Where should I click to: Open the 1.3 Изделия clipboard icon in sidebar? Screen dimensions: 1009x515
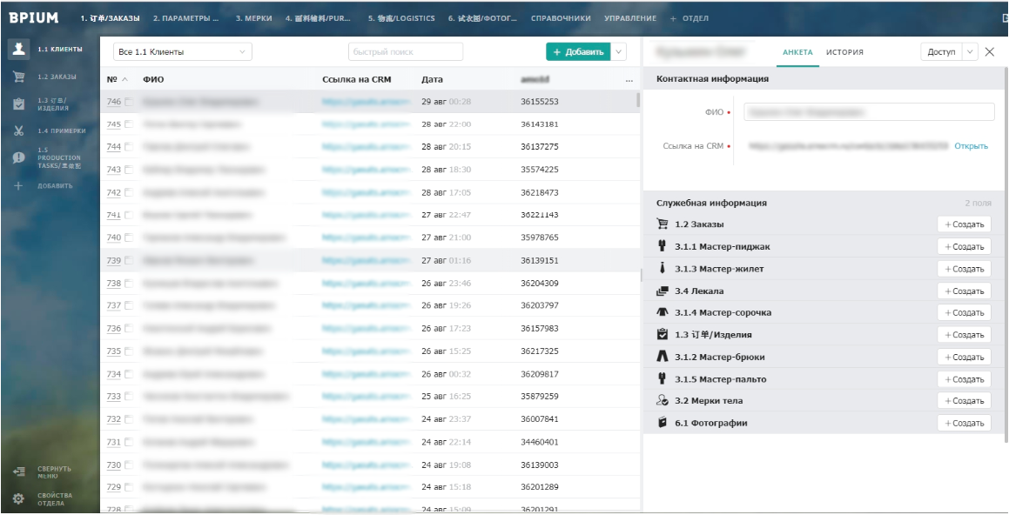click(18, 104)
